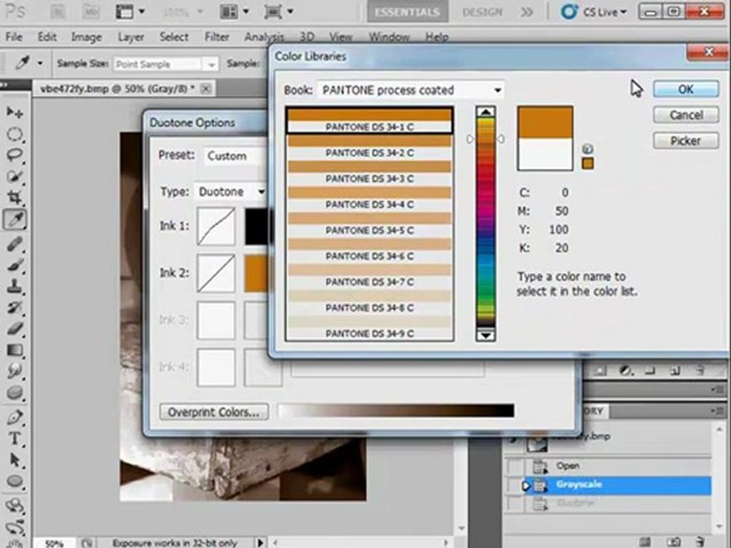Click Ink 2 orange color swatch
This screenshot has height=548, width=731.
pos(256,273)
